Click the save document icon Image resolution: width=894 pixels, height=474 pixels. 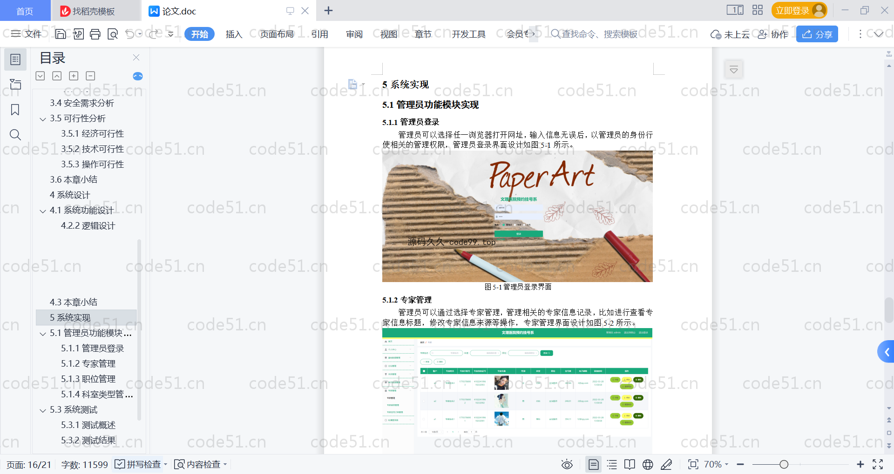61,34
